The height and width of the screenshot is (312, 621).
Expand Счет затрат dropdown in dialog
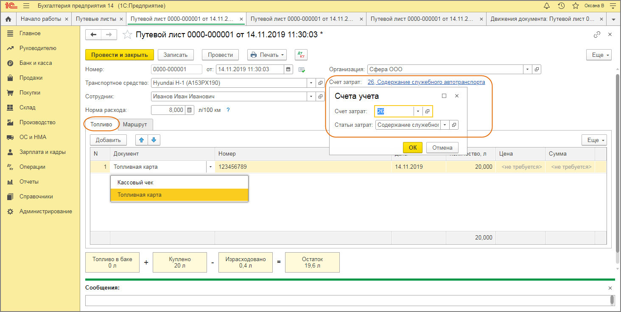(x=418, y=111)
